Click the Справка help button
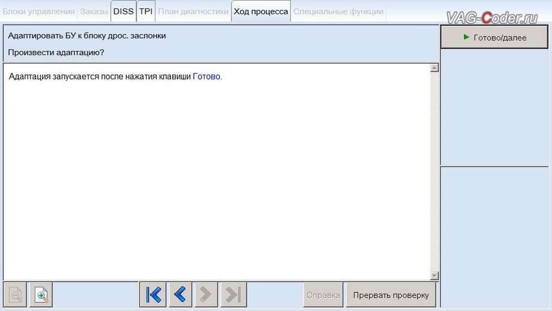The height and width of the screenshot is (311, 552). click(x=323, y=295)
